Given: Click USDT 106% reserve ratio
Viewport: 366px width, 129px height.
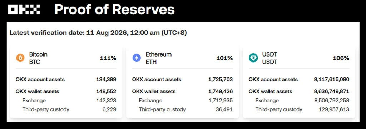Looking at the screenshot, I should [341, 58].
